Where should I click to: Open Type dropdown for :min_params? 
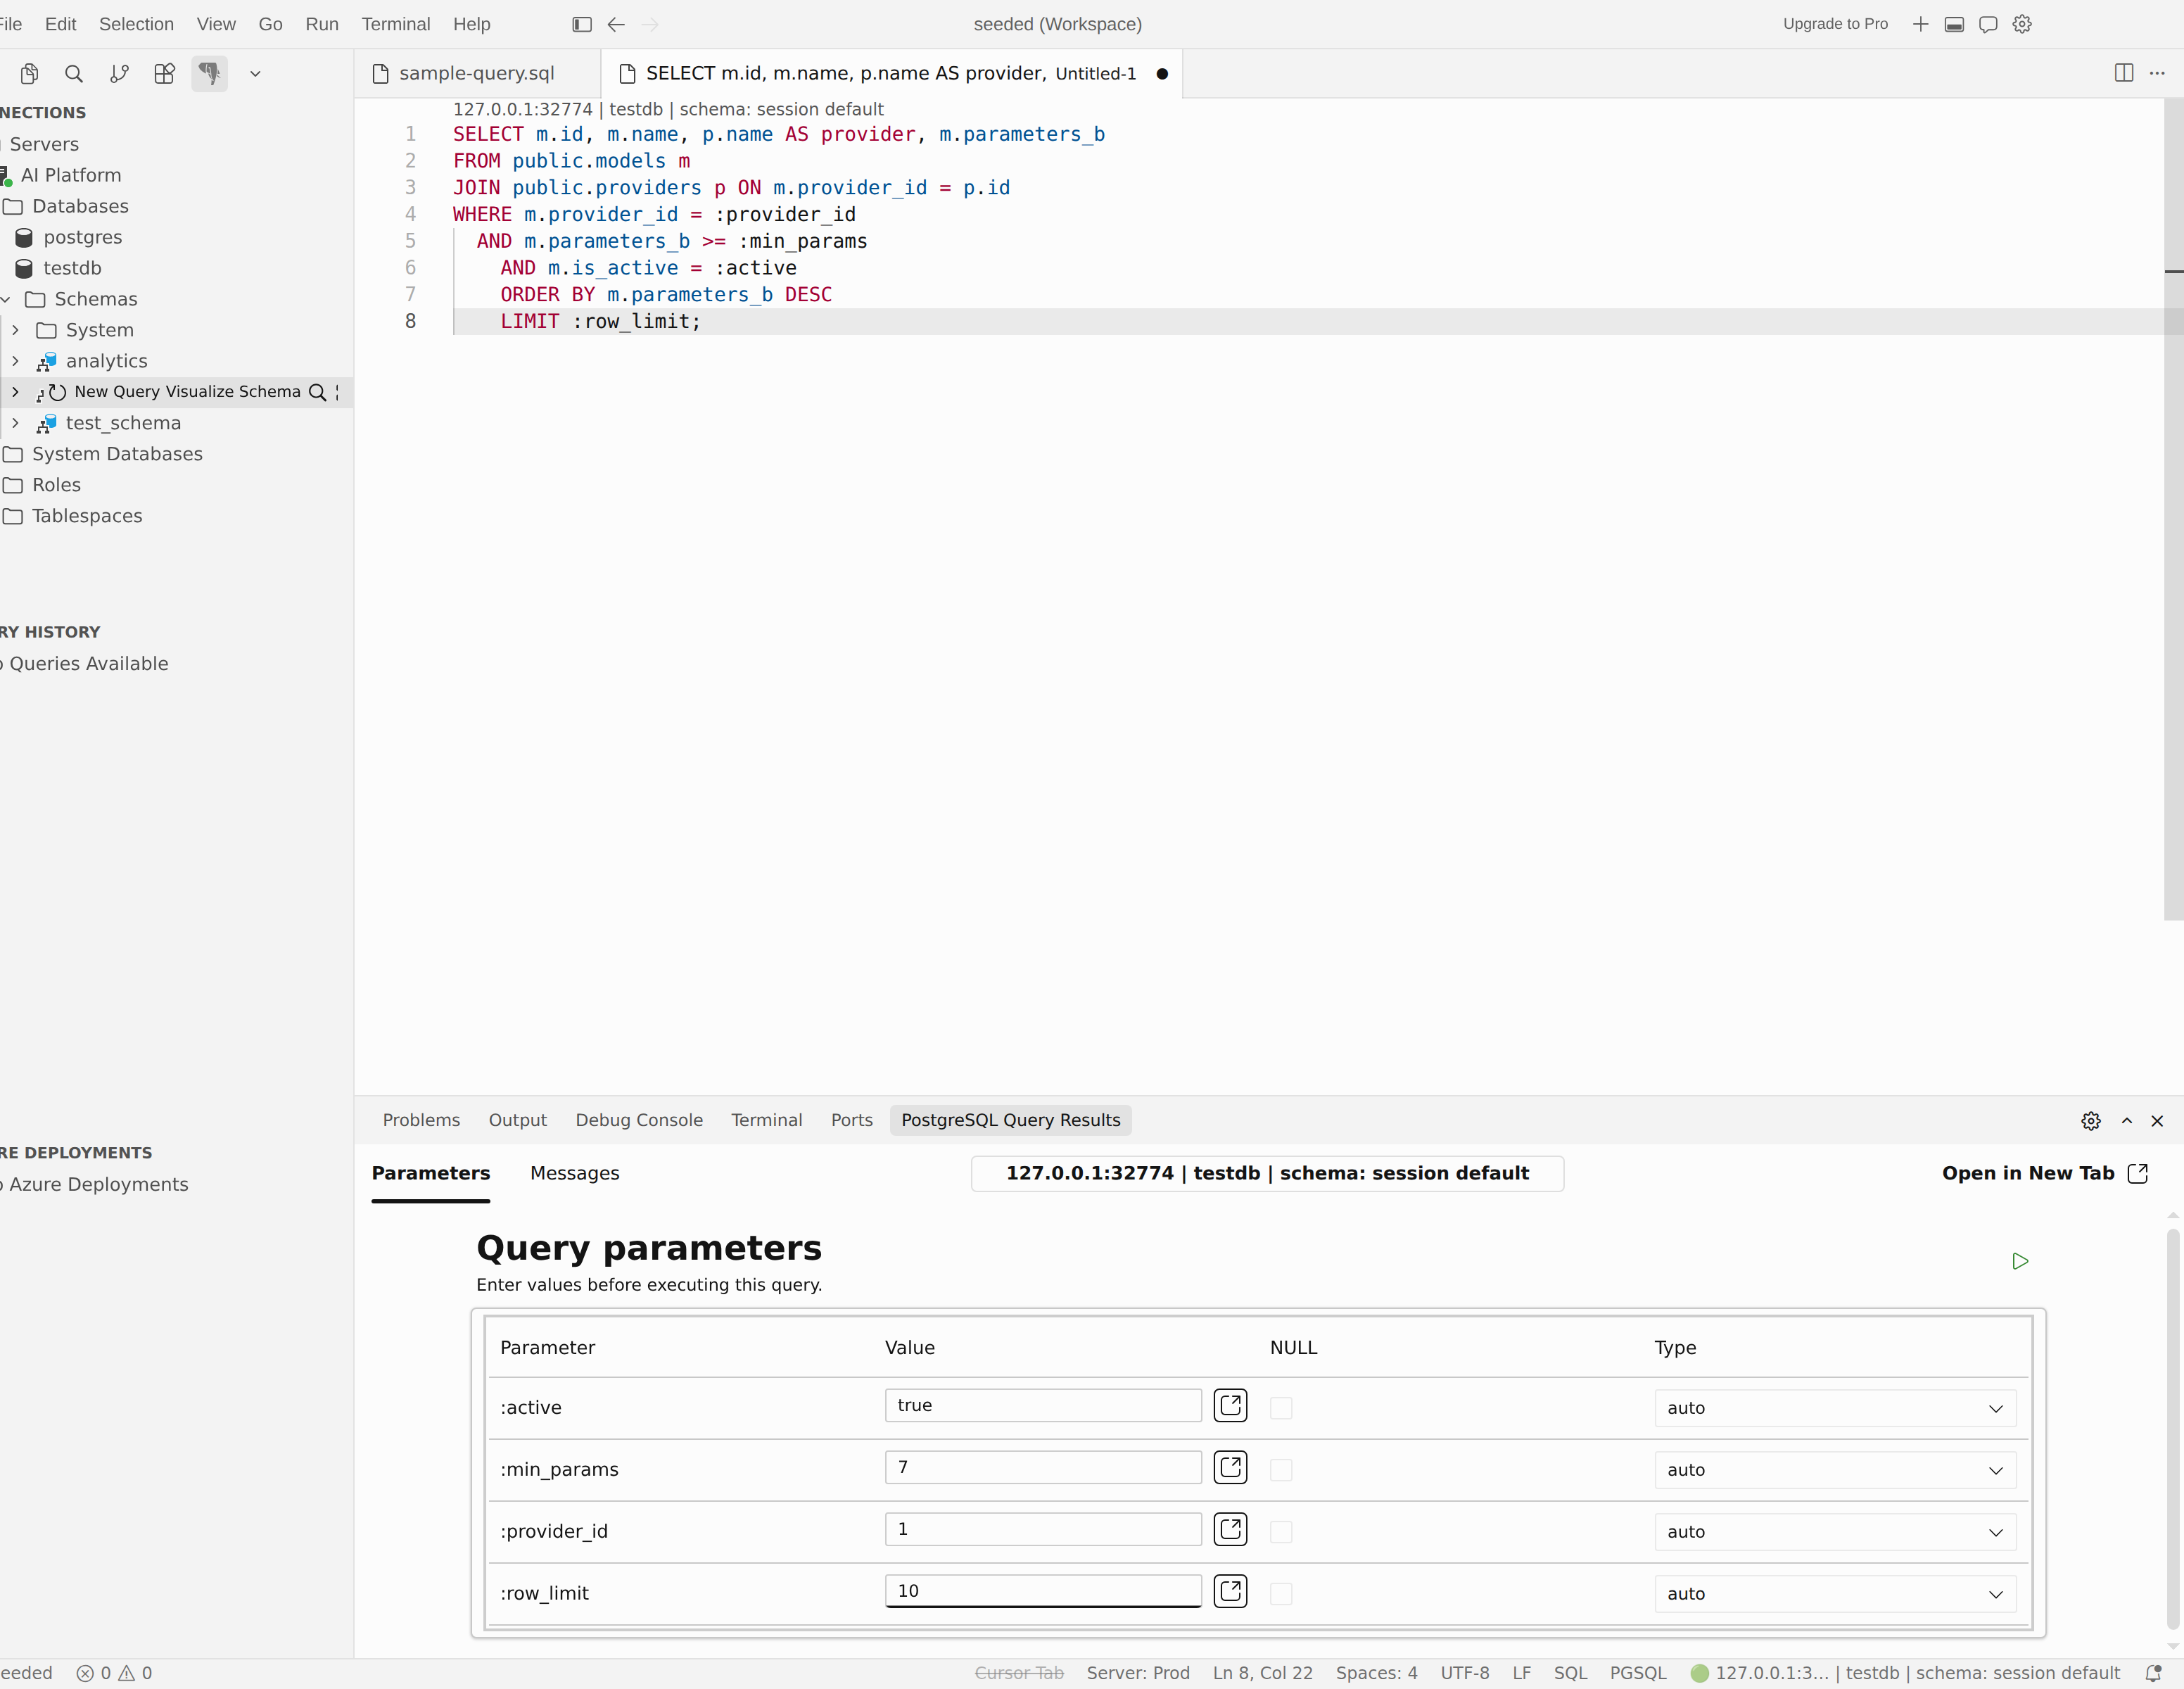[x=1835, y=1470]
